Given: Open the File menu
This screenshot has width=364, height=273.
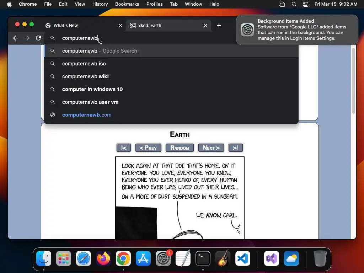Looking at the screenshot, I should [48, 4].
